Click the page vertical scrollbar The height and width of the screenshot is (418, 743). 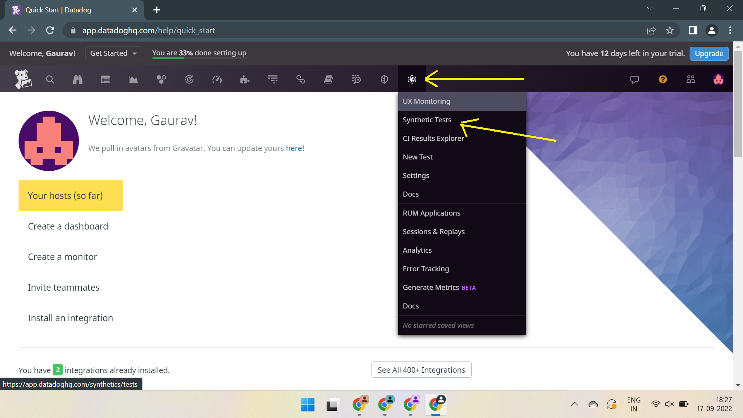738,104
